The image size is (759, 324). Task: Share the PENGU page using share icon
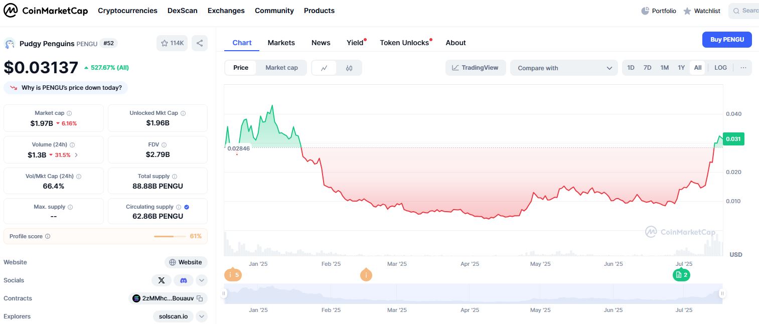(200, 43)
